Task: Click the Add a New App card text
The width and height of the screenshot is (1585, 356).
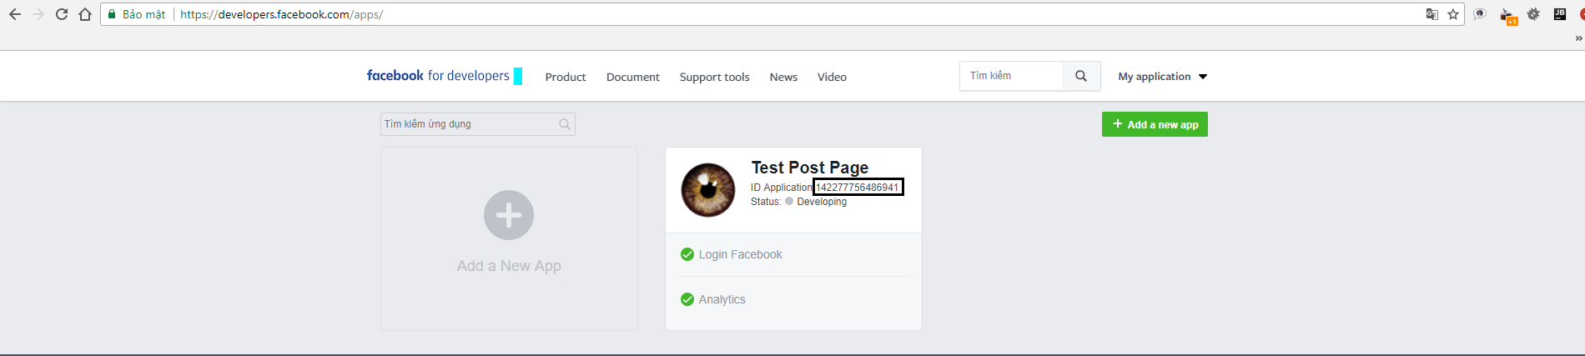Action: tap(509, 266)
